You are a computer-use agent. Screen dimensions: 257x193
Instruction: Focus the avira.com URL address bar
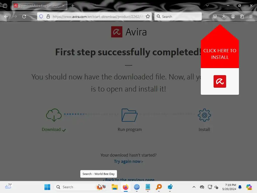[98, 17]
